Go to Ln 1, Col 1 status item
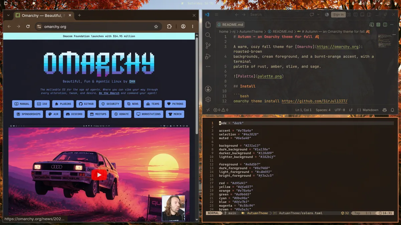 [303, 110]
